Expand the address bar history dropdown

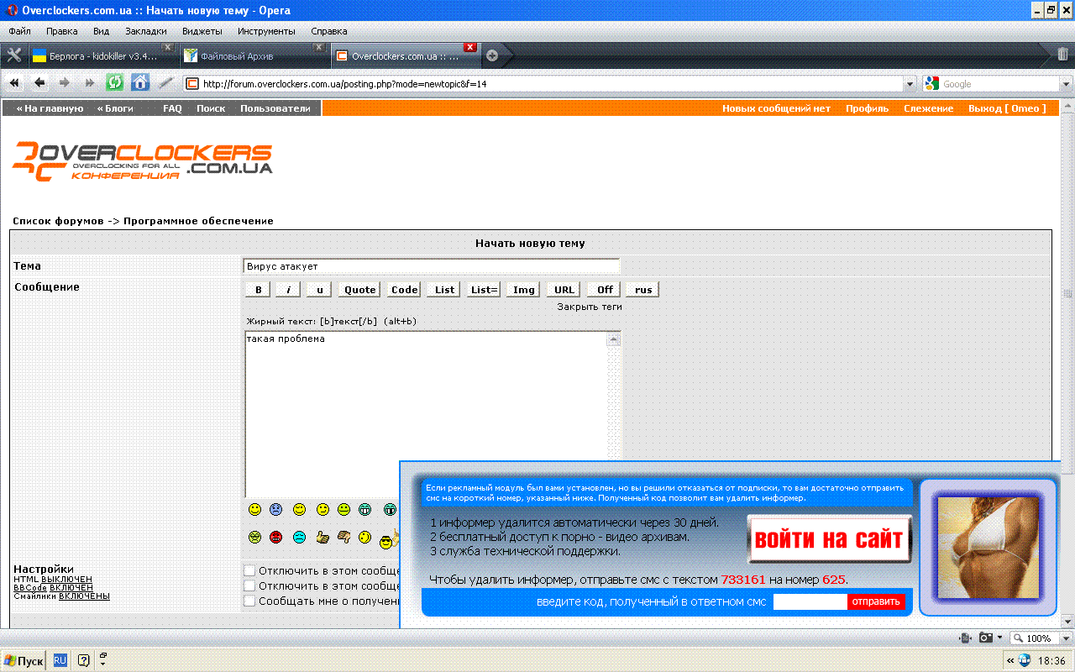910,84
